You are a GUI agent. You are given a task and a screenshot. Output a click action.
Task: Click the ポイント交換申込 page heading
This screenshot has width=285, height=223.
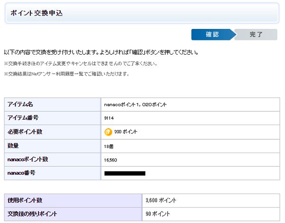(x=37, y=13)
